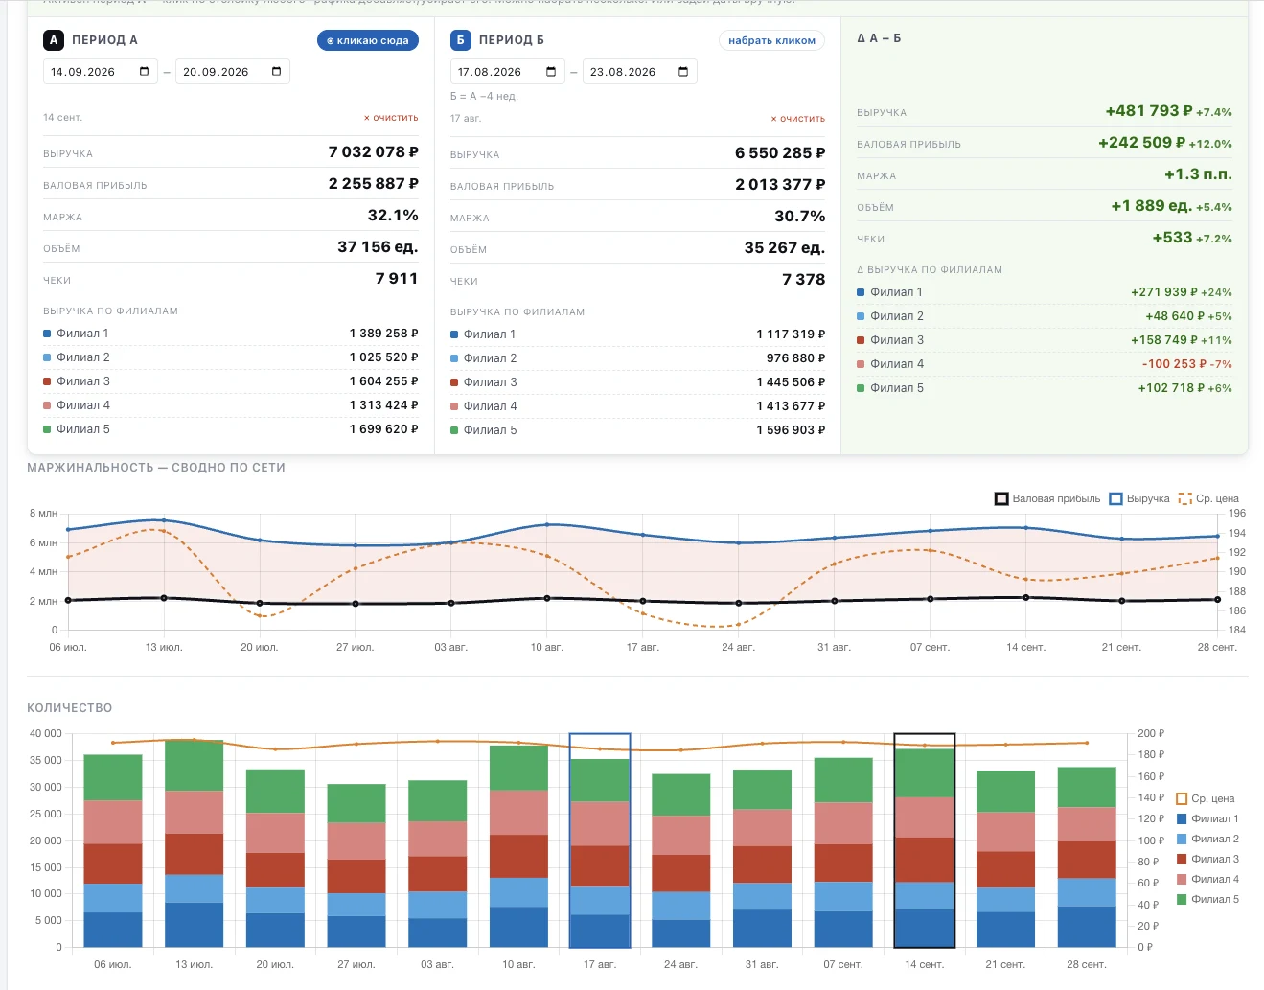Viewport: 1264px width, 990px height.
Task: Select the 28 сент. bar in quantity chart
Action: [x=1087, y=857]
